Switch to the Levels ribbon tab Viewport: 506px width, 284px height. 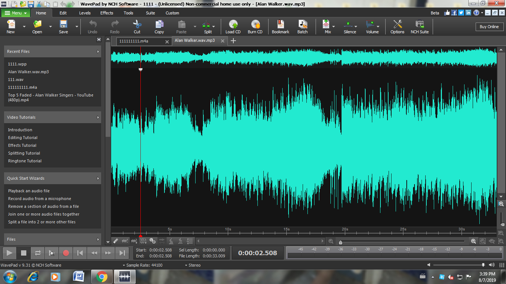tap(85, 13)
